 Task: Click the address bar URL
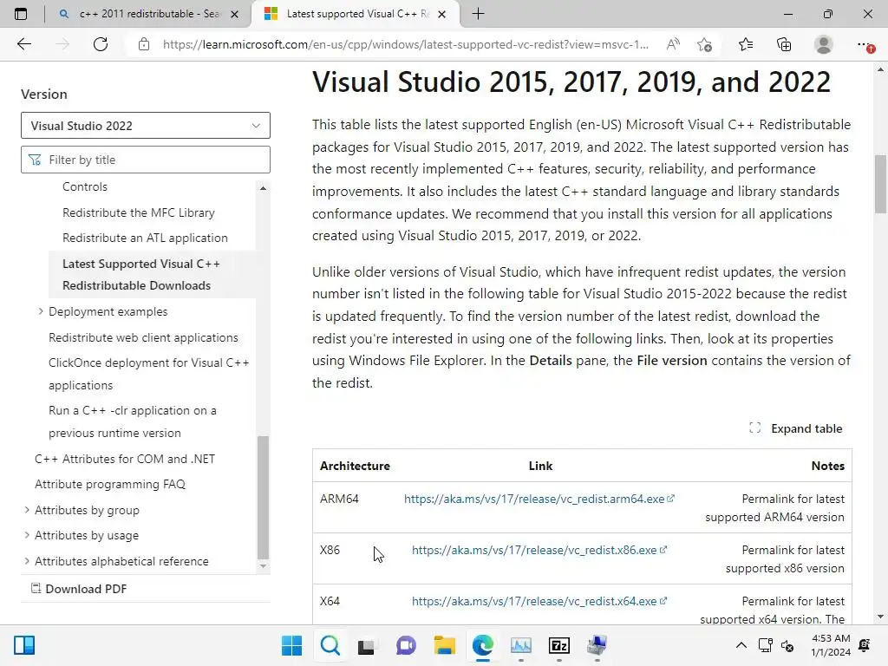click(x=406, y=44)
